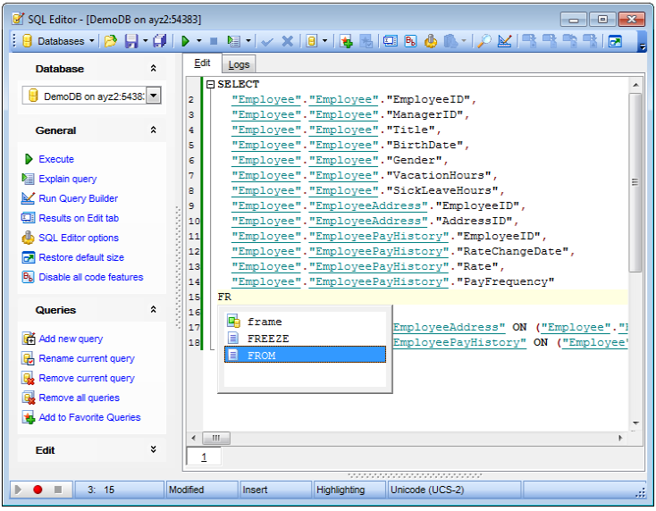This screenshot has width=656, height=511.
Task: Click the vertical scrollbar up arrow
Action: tap(635, 85)
